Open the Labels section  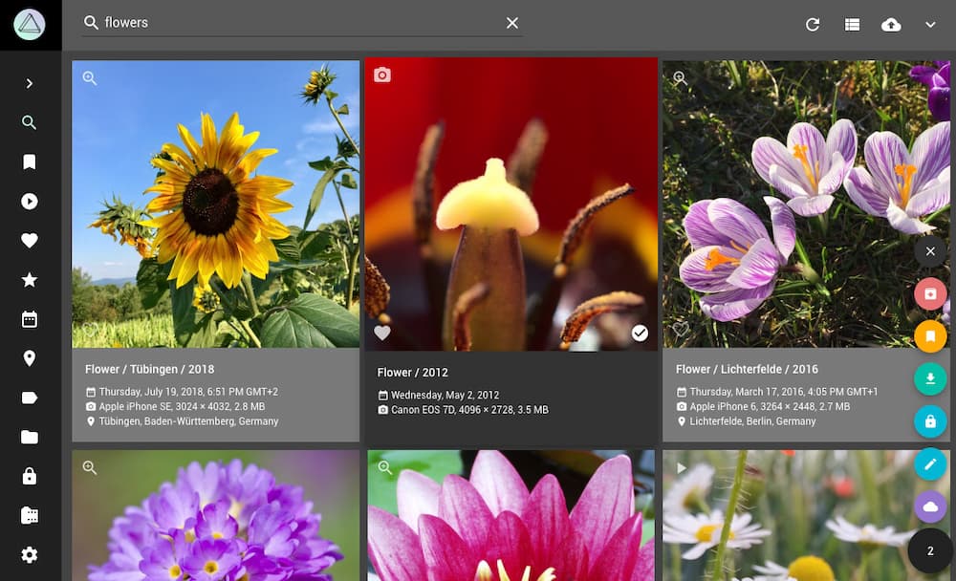[29, 398]
